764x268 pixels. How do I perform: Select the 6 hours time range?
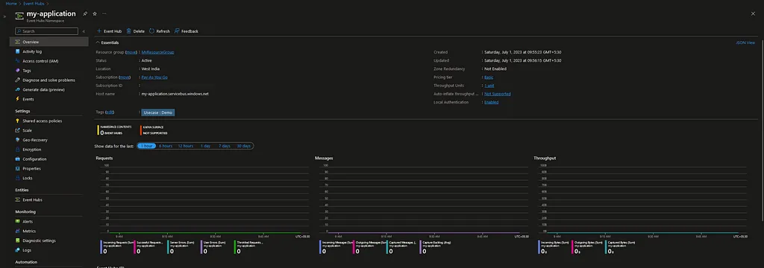(x=166, y=146)
